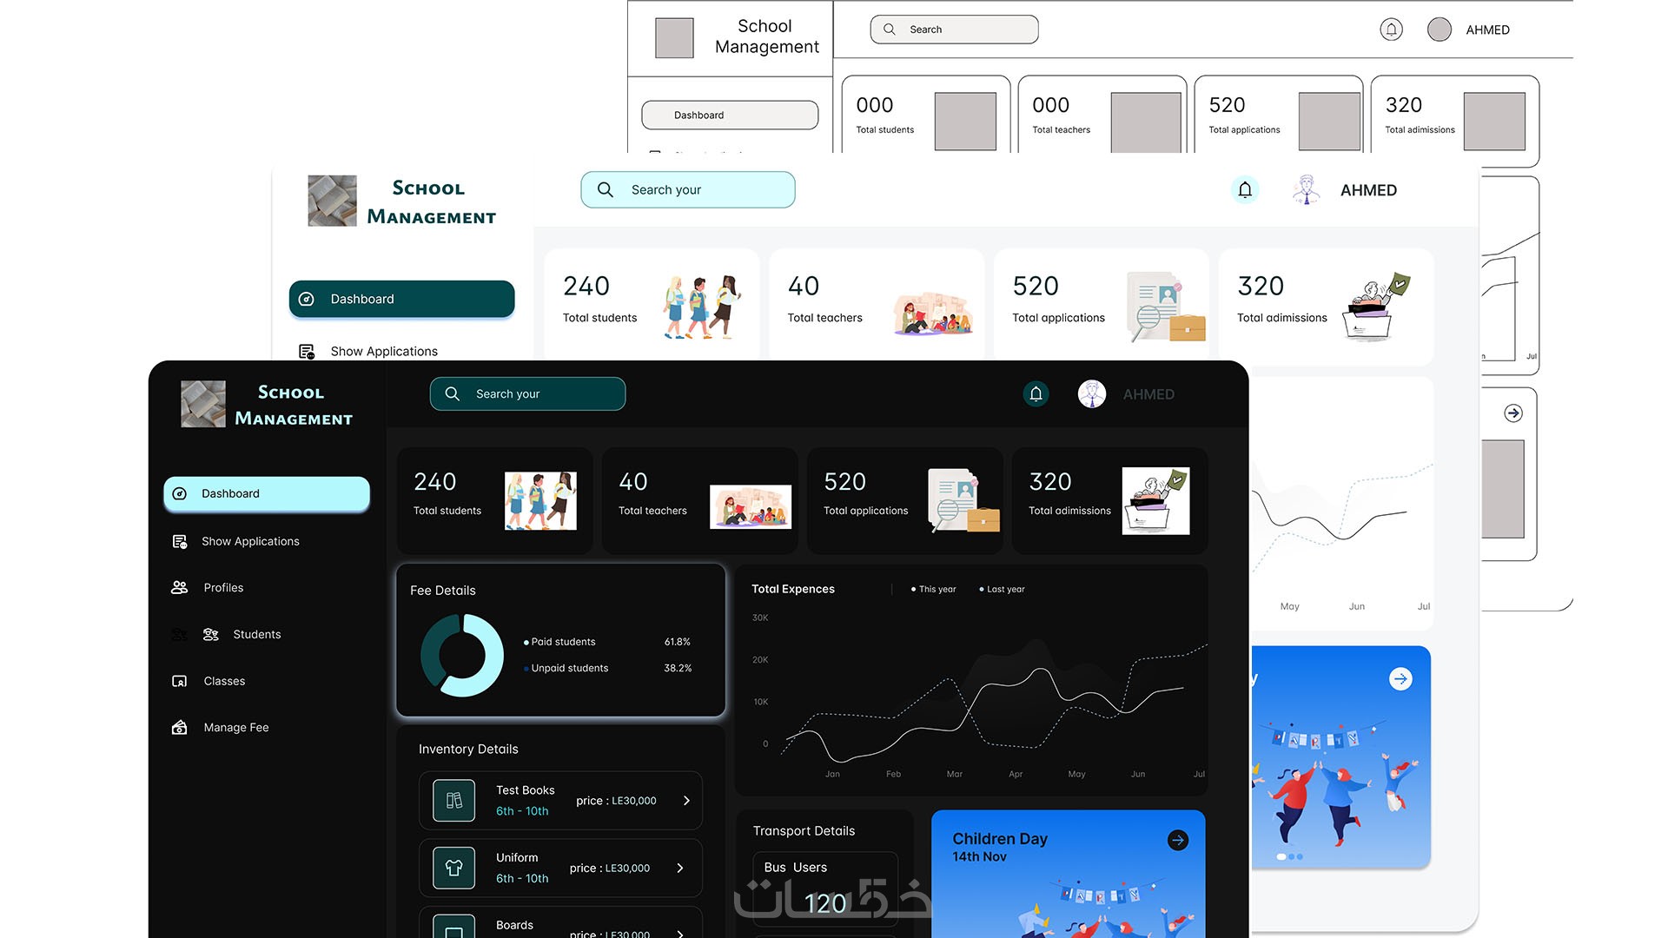The height and width of the screenshot is (938, 1668).
Task: Click the notification bell in light dashboard
Action: coord(1245,190)
